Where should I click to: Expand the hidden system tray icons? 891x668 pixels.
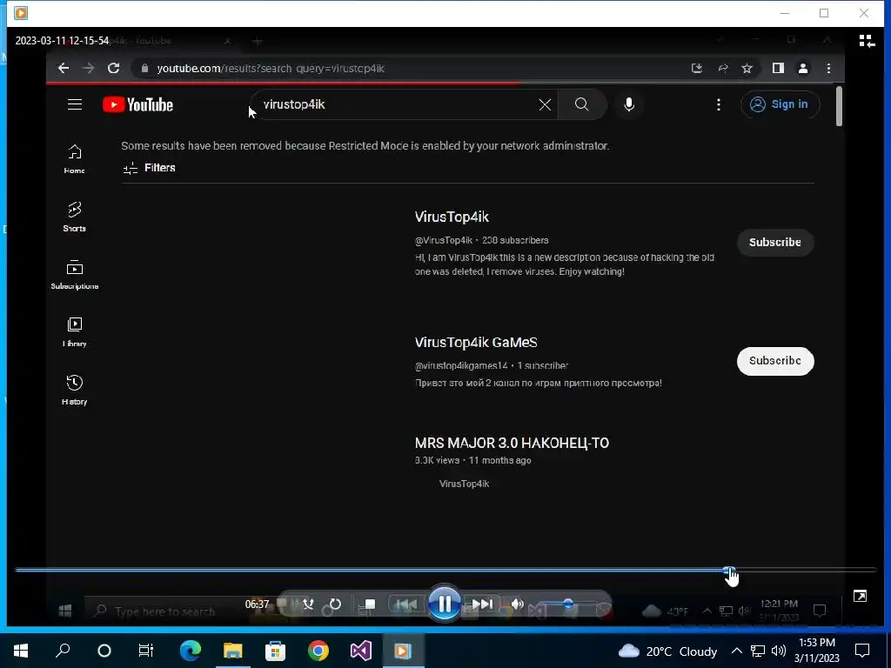pyautogui.click(x=736, y=651)
